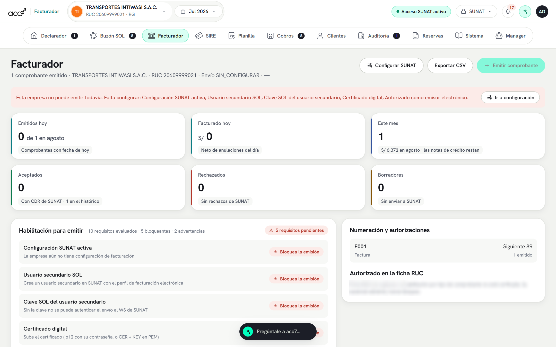Image resolution: width=556 pixels, height=347 pixels.
Task: Open the Clientes tab
Action: [331, 36]
